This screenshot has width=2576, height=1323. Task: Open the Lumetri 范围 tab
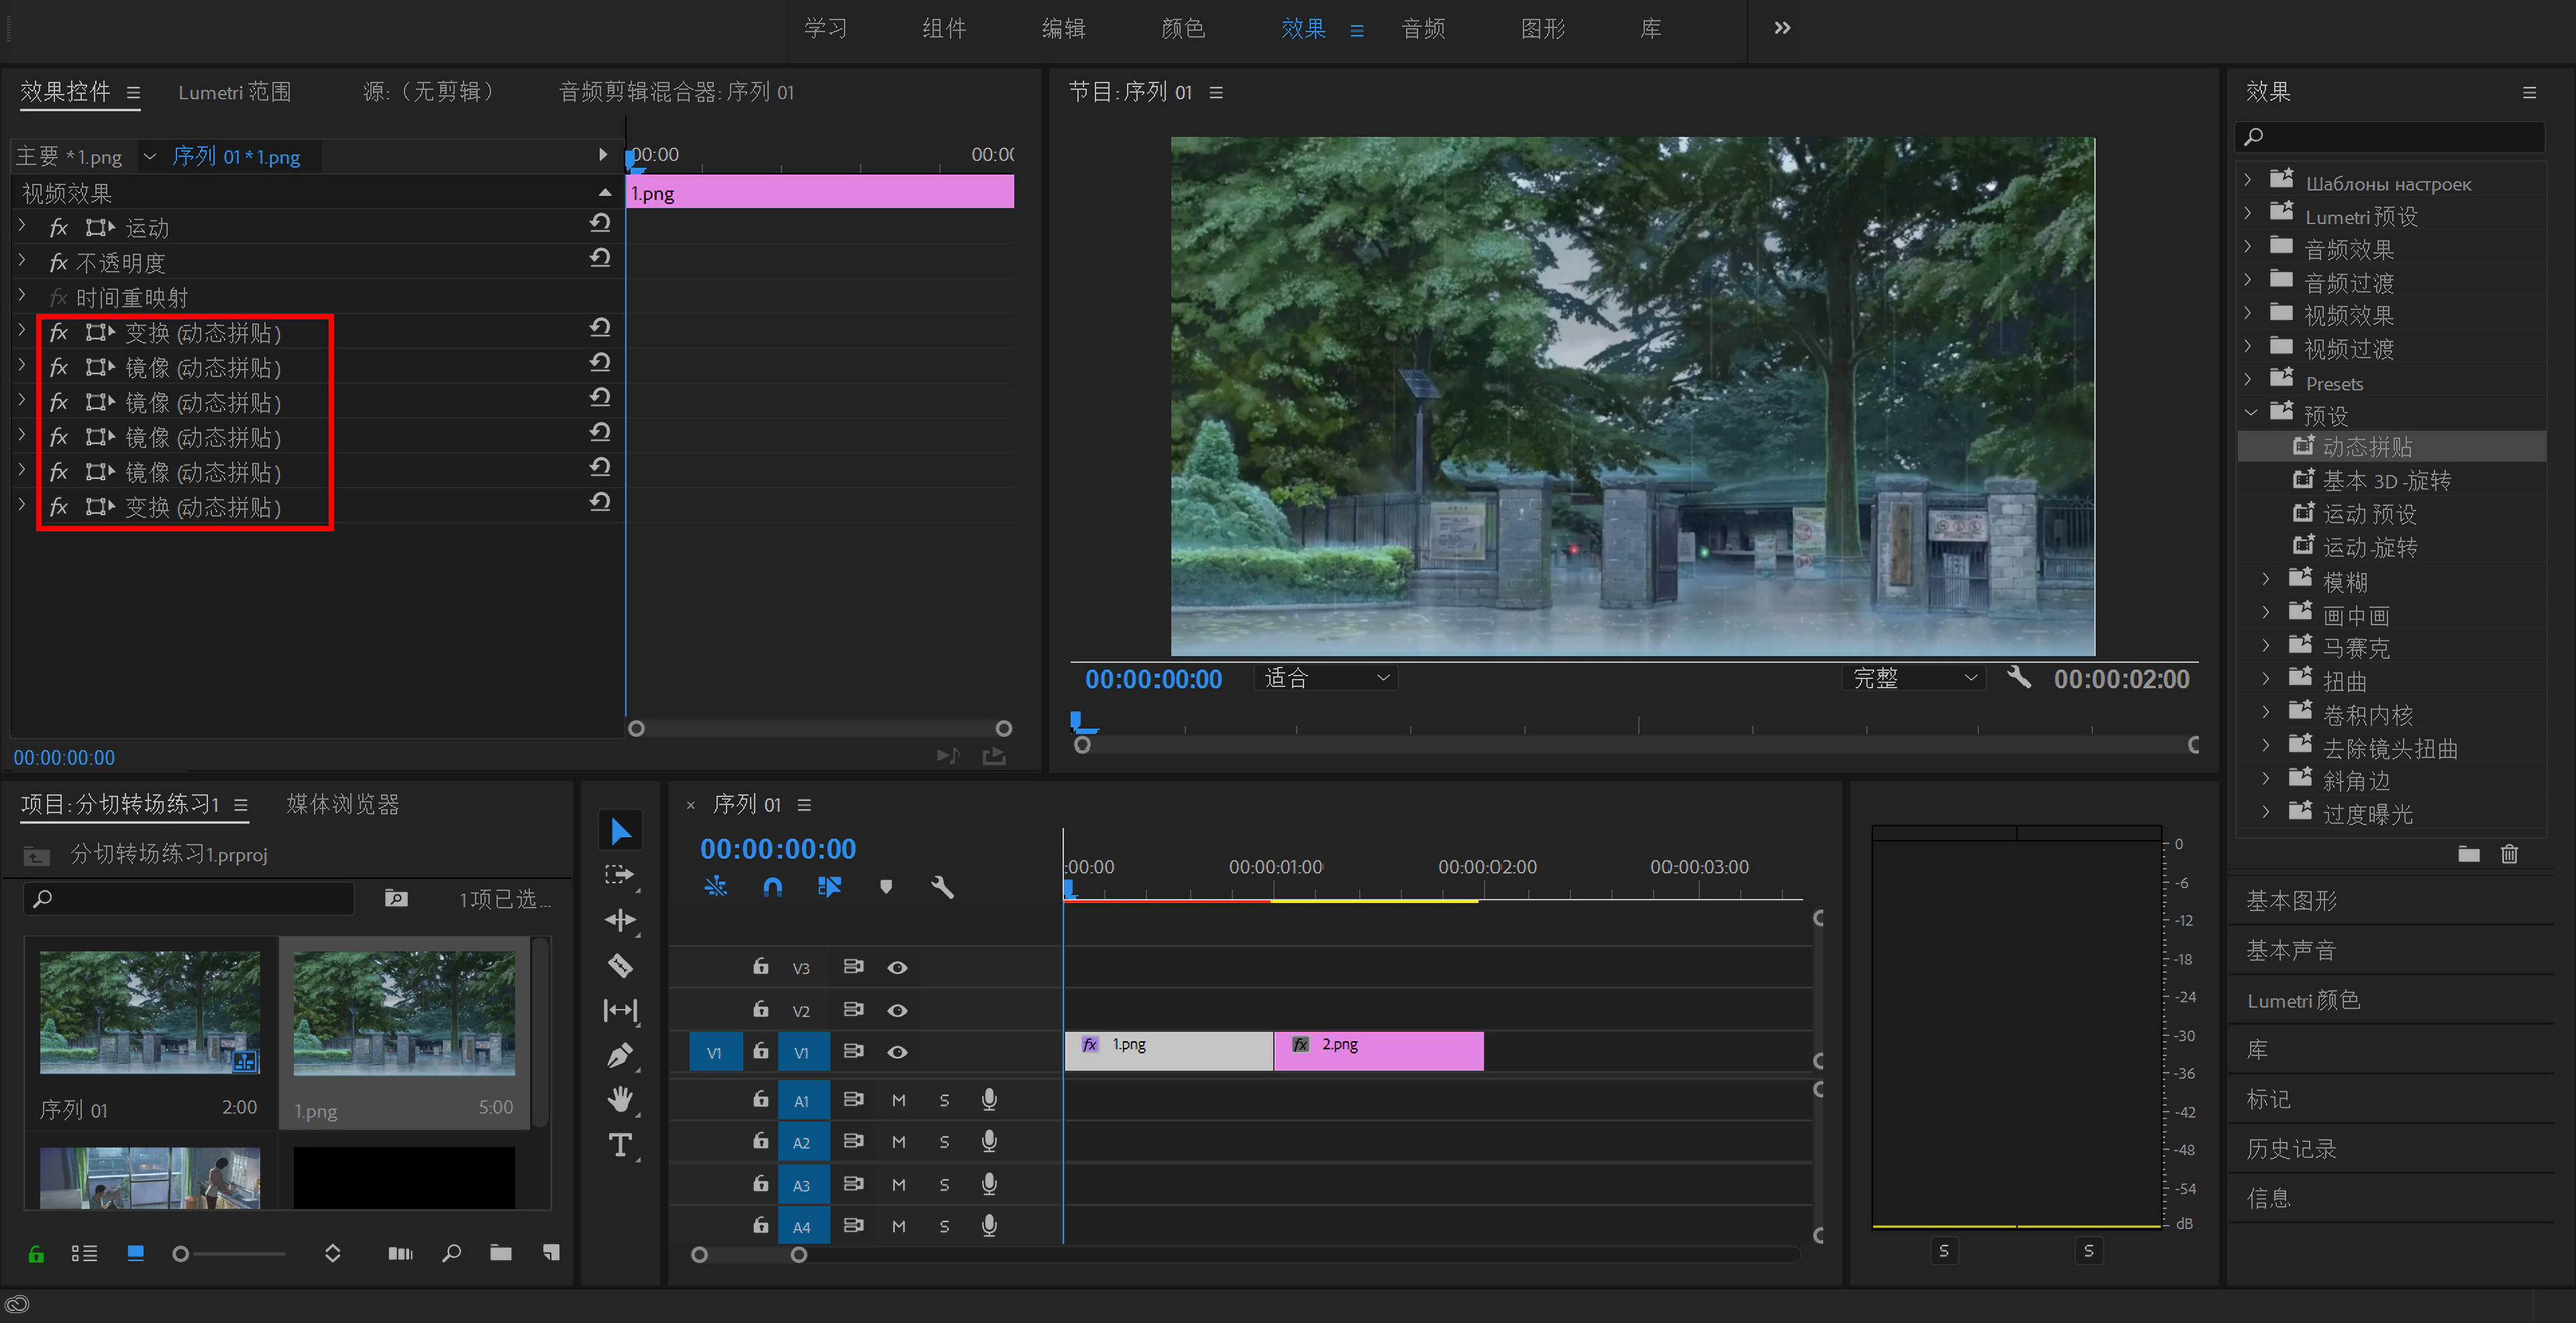click(235, 92)
